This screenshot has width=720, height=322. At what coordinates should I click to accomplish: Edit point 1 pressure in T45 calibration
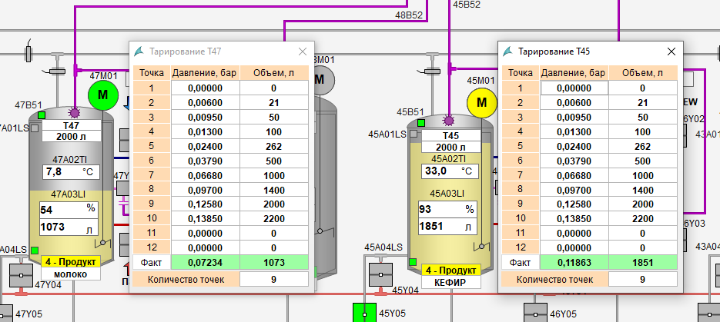574,88
